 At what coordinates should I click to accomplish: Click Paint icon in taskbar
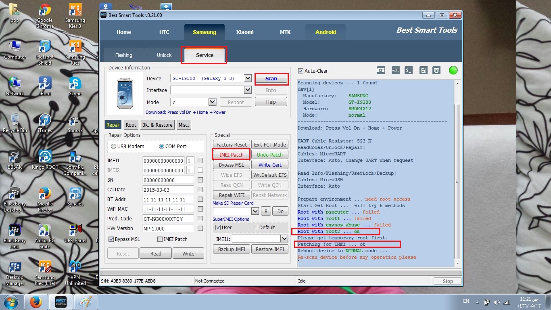click(x=86, y=302)
